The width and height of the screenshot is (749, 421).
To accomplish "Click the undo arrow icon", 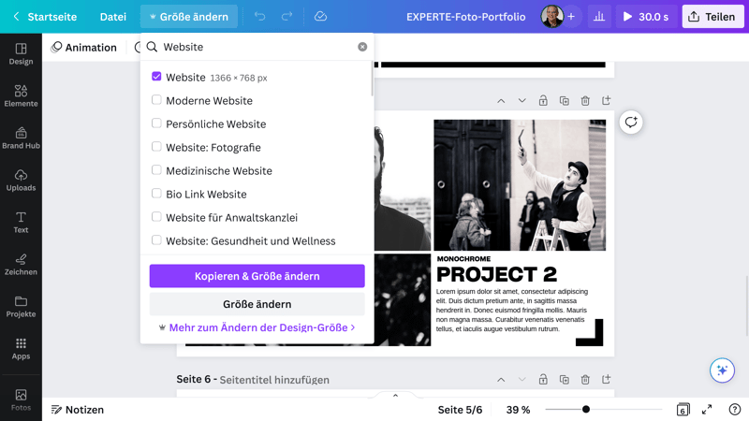I will 259,17.
